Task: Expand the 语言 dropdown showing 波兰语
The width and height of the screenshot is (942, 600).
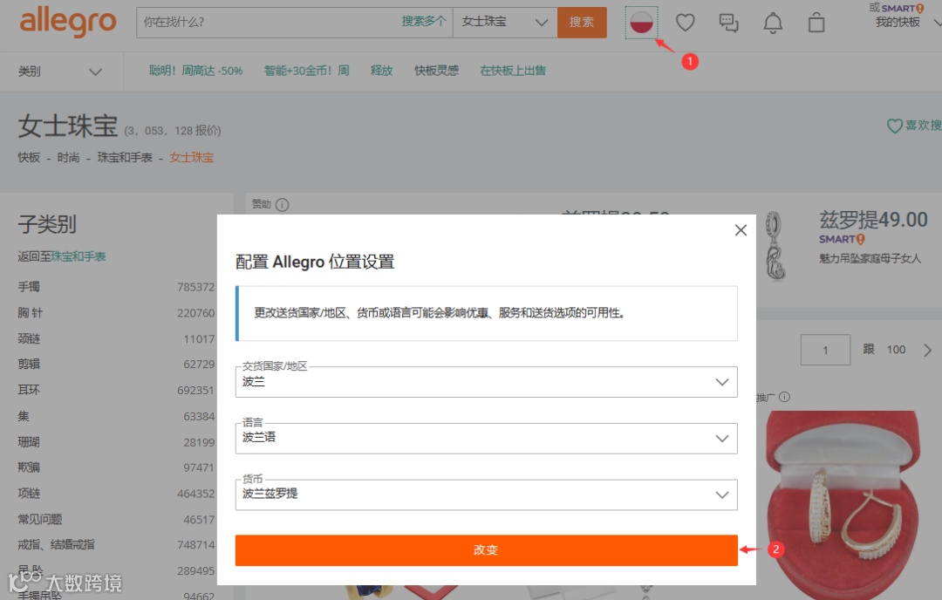Action: click(486, 439)
